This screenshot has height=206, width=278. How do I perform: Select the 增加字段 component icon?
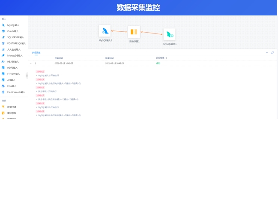point(3,113)
